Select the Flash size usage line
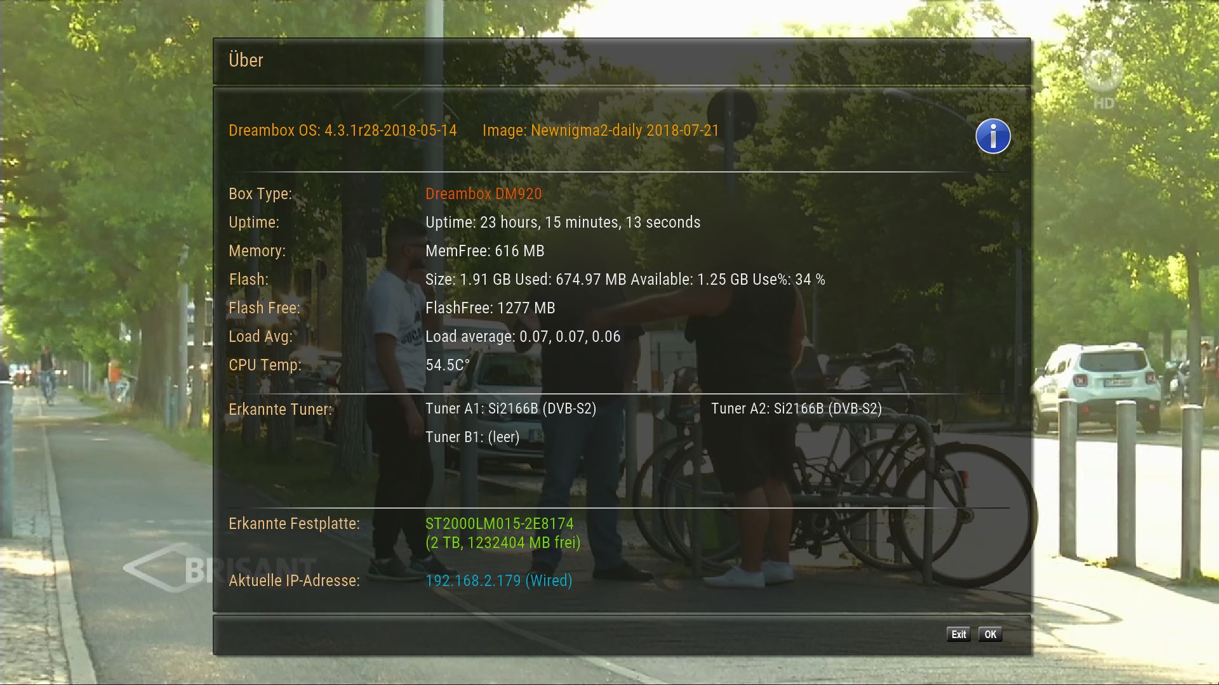Image resolution: width=1219 pixels, height=685 pixels. [625, 280]
